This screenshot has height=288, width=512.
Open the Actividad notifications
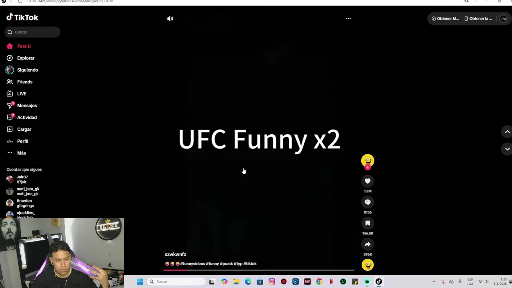(x=27, y=117)
